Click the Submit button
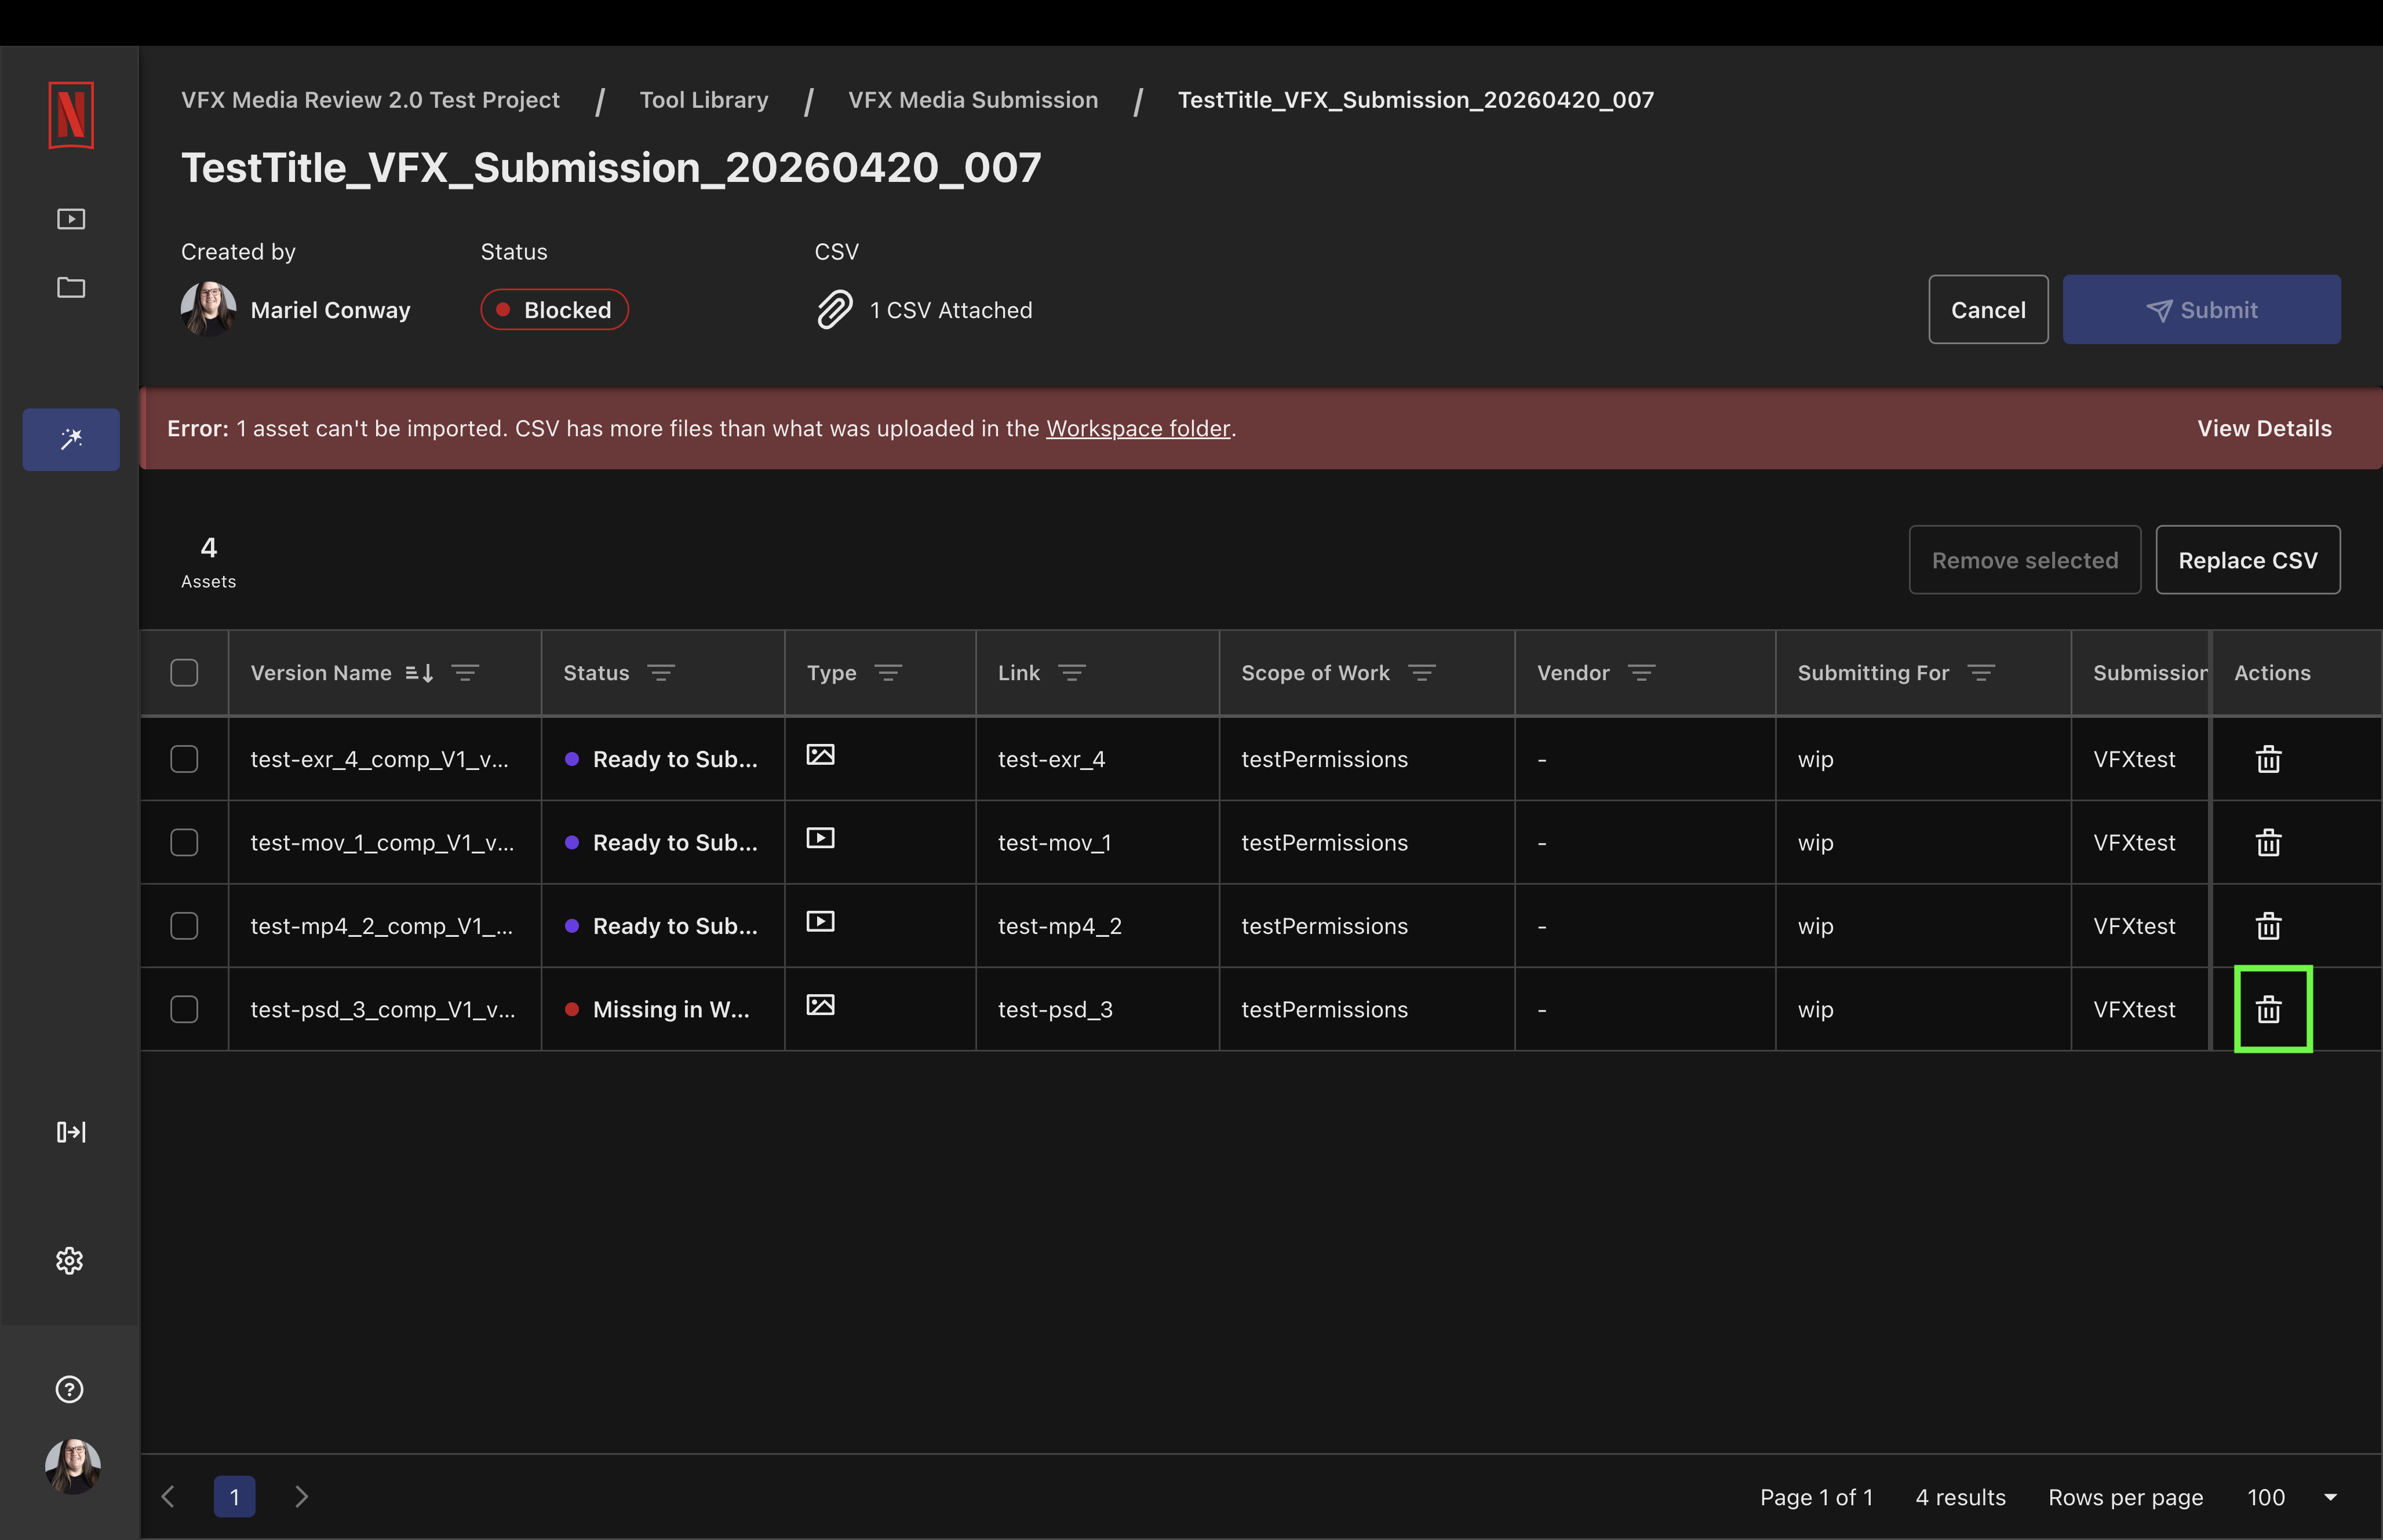The height and width of the screenshot is (1540, 2383). pyautogui.click(x=2201, y=310)
